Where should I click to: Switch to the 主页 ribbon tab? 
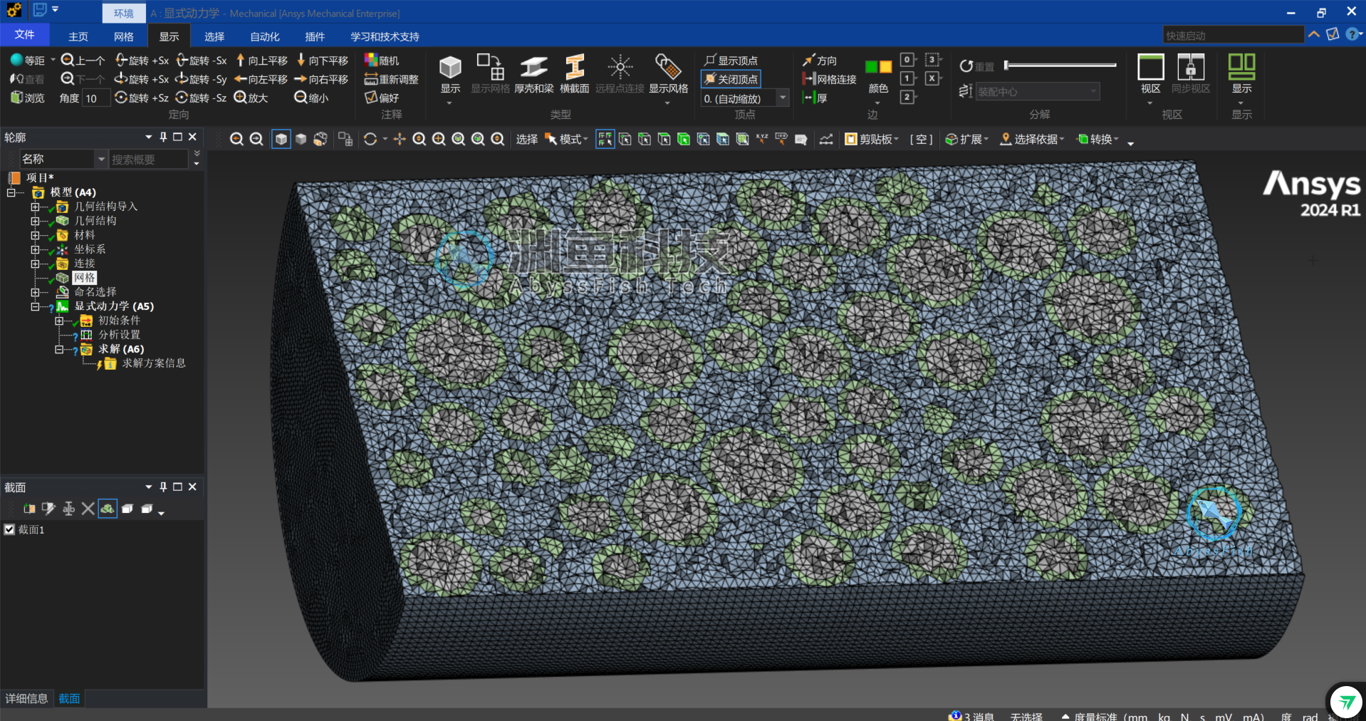(x=78, y=36)
